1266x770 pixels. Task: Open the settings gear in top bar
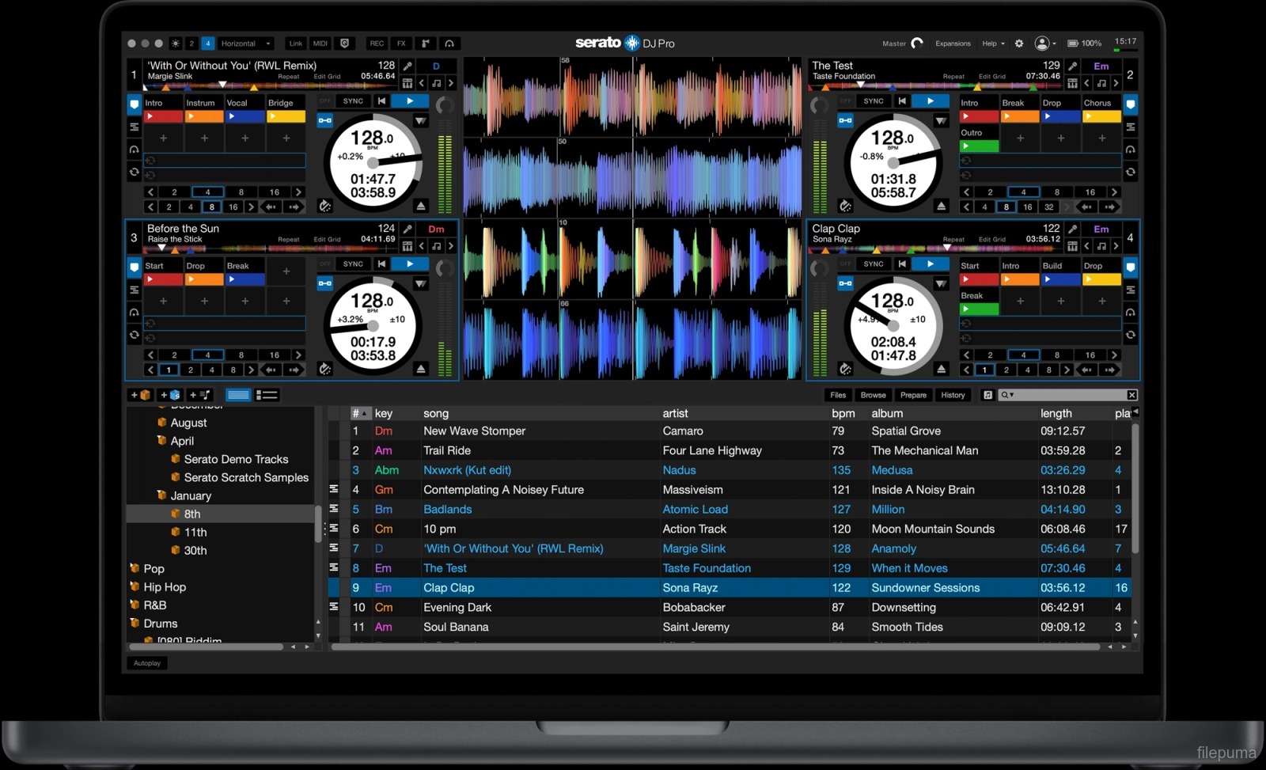pyautogui.click(x=1019, y=44)
